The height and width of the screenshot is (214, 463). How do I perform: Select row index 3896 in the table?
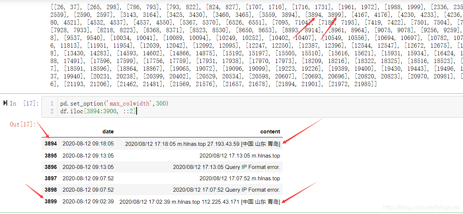point(51,167)
